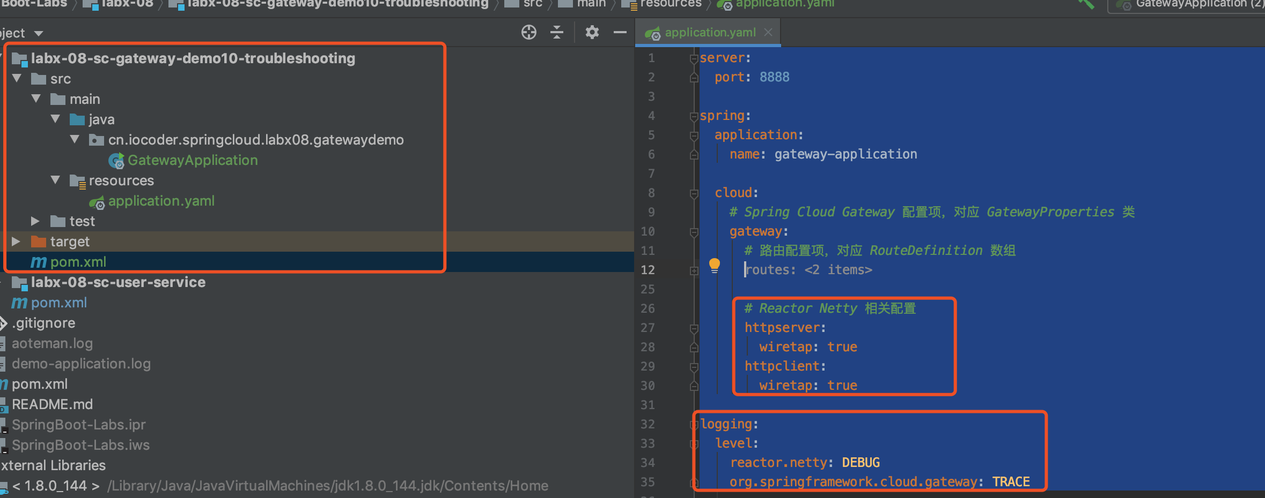The width and height of the screenshot is (1265, 498).
Task: Click the troubleshooting module folder icon
Action: [x=20, y=59]
